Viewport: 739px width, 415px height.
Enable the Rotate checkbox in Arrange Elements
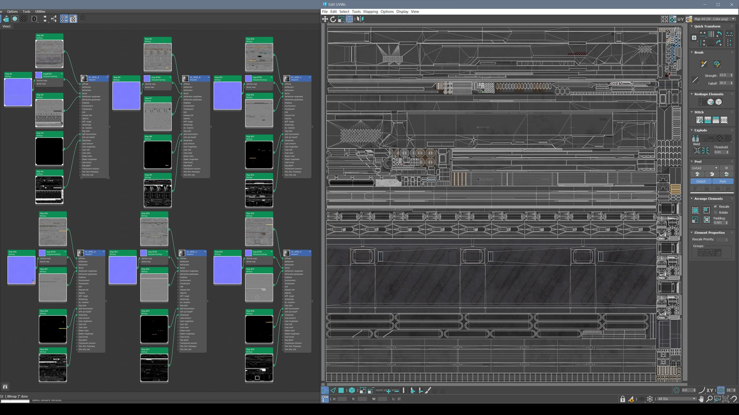click(x=716, y=212)
